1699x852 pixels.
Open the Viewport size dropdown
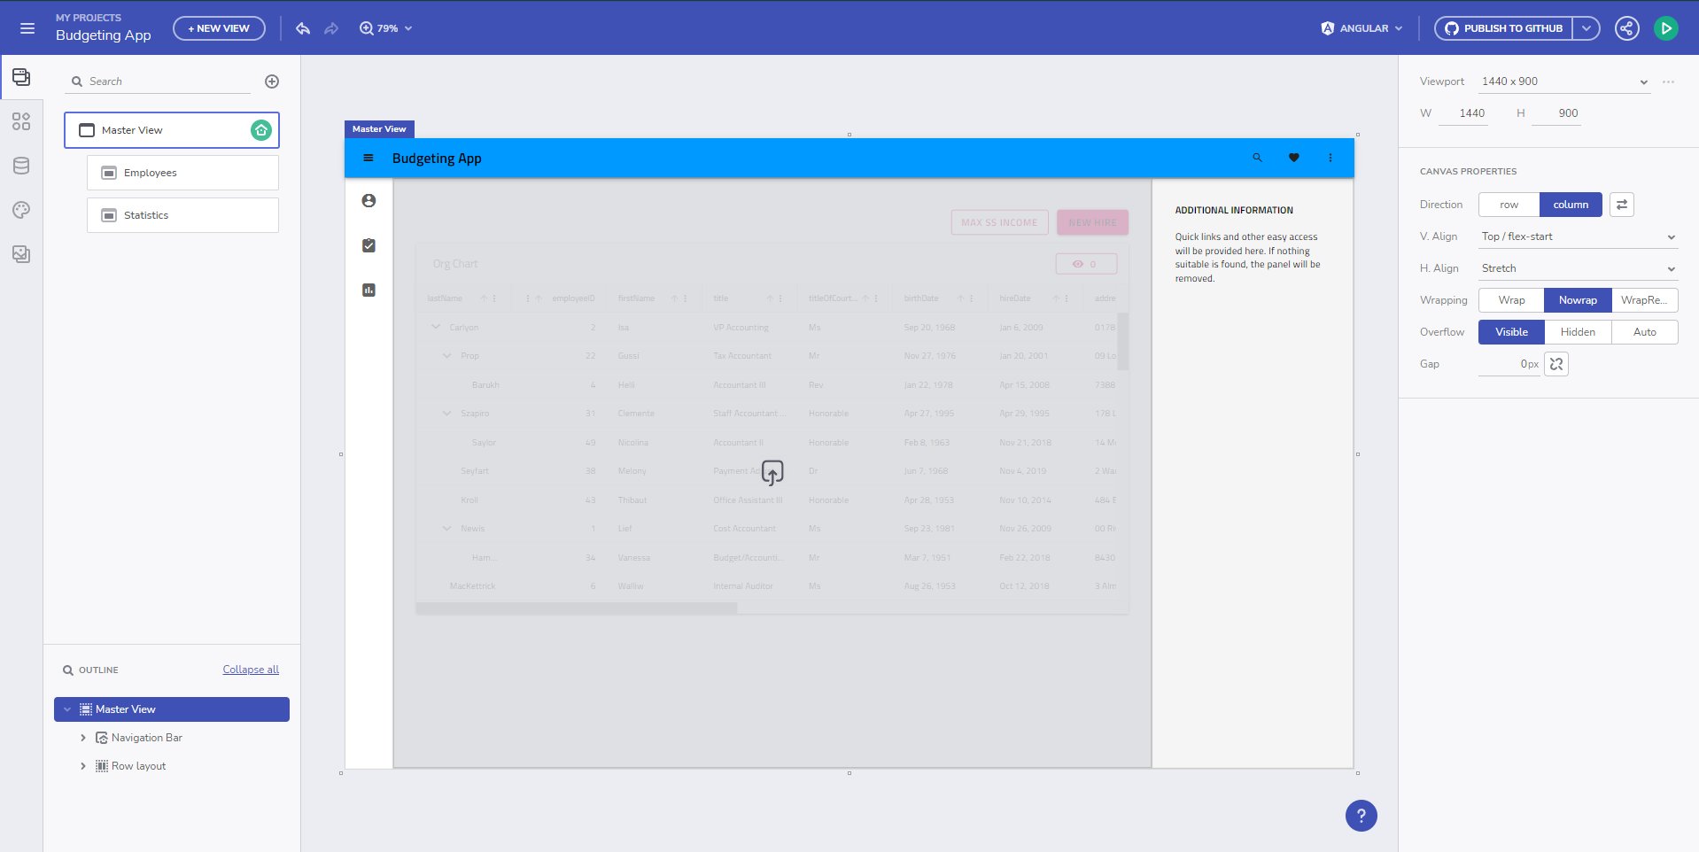1564,81
